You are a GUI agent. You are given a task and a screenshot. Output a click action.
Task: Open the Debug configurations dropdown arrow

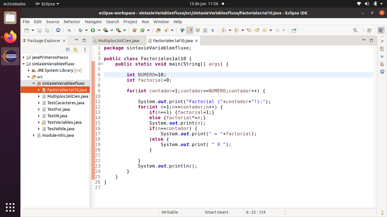(86, 30)
